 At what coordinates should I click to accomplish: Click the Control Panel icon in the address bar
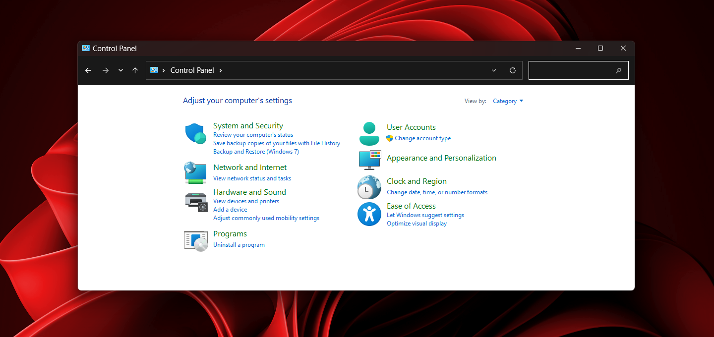pos(154,70)
